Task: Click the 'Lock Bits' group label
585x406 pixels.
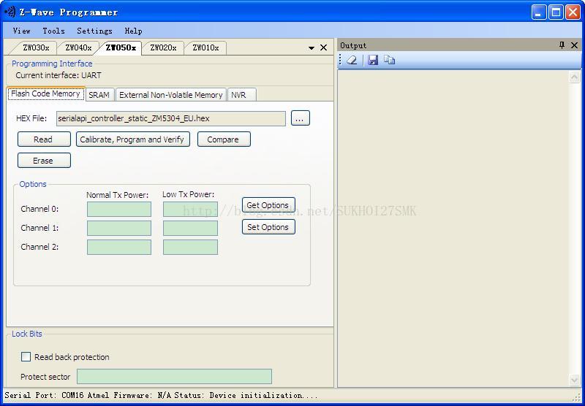Action: (27, 334)
